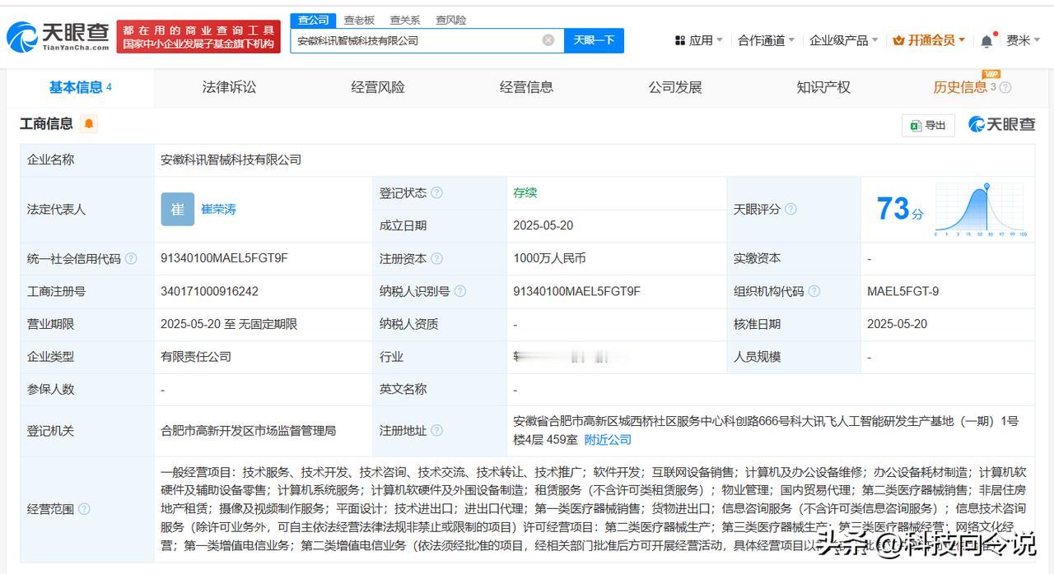This screenshot has width=1054, height=574.
Task: Select organization code MAEL5FGT-9
Action: pos(902,291)
